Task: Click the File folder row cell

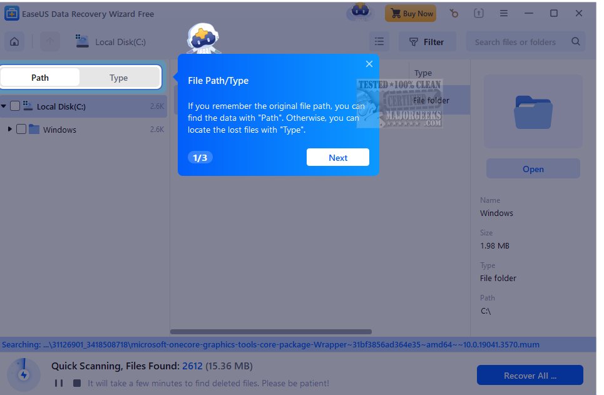Action: tap(431, 100)
